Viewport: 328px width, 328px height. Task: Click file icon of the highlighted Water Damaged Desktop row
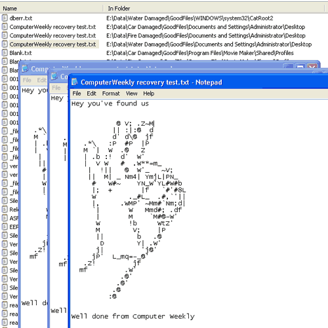pyautogui.click(x=5, y=44)
